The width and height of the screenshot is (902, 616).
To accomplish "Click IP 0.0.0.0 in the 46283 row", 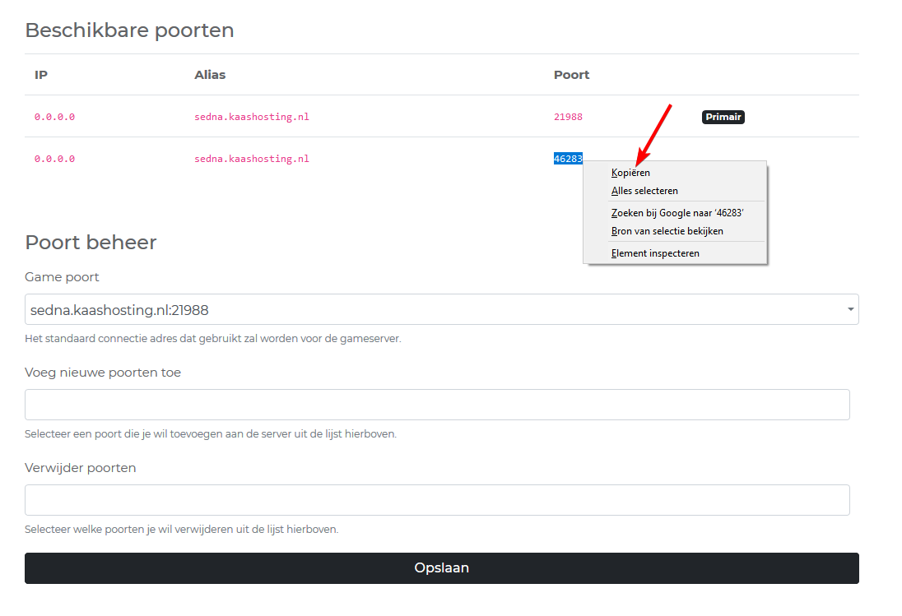I will (x=54, y=159).
